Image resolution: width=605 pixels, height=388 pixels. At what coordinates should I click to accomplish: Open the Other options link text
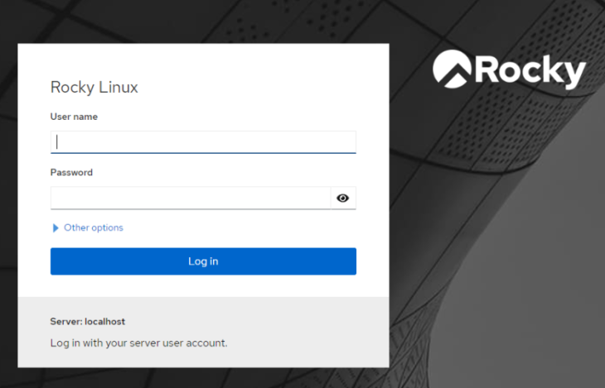tap(93, 228)
